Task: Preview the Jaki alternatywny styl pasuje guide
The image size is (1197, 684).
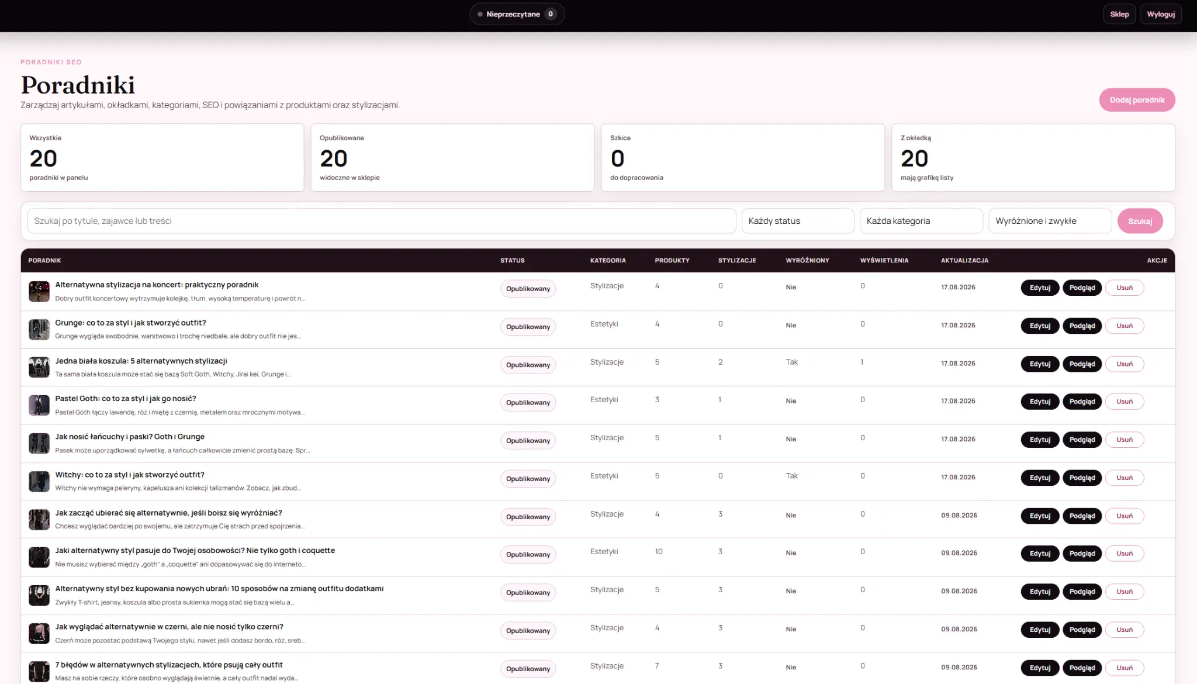Action: [1082, 554]
